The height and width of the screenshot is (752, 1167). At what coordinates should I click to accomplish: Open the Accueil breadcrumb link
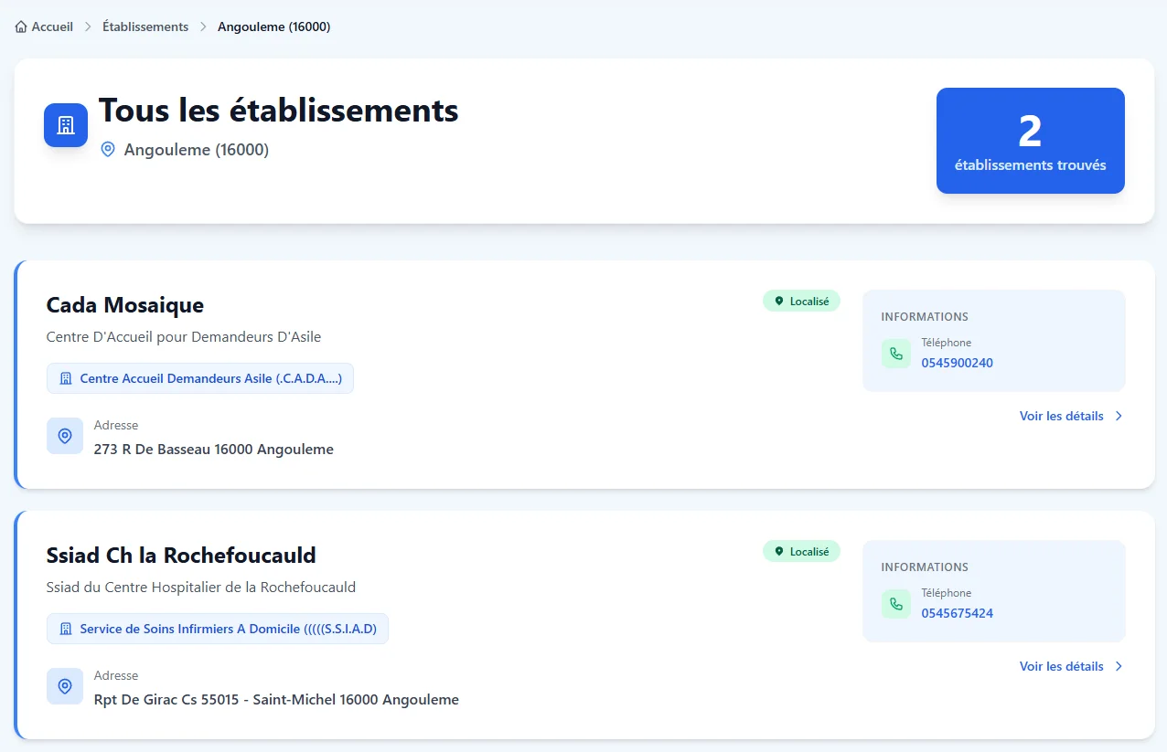pyautogui.click(x=52, y=27)
